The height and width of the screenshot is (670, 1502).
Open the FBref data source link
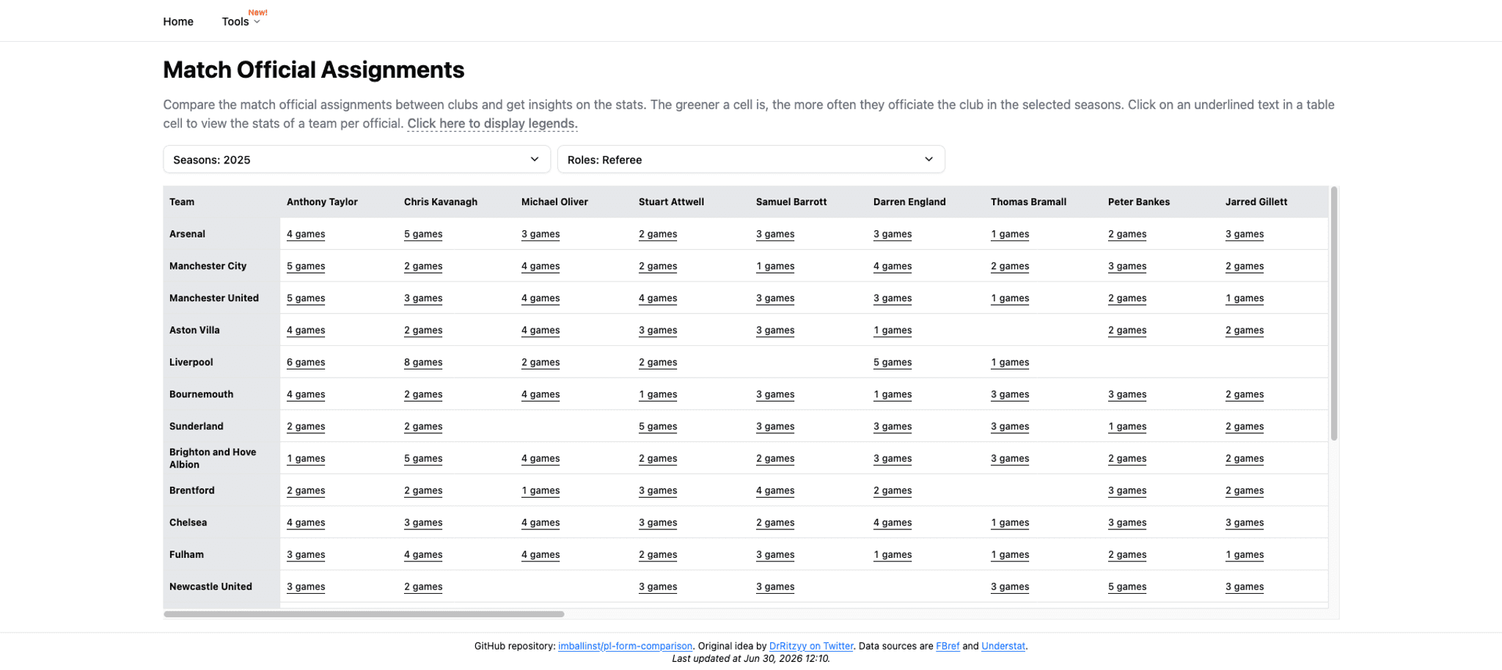[948, 646]
